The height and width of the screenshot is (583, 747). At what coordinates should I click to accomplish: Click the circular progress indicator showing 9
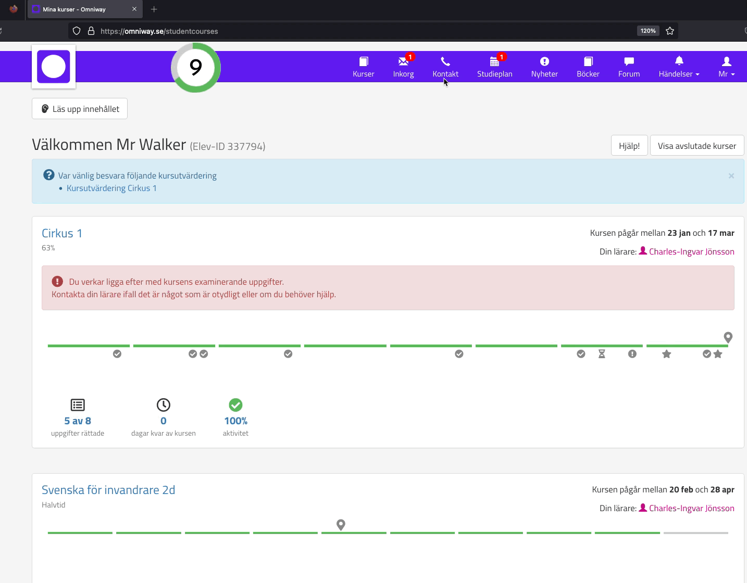click(196, 67)
